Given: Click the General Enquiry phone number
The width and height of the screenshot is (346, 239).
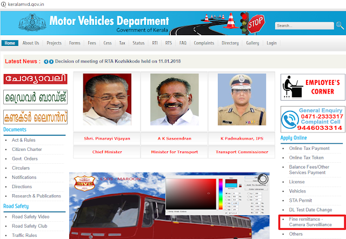Looking at the screenshot, I should pyautogui.click(x=322, y=116).
